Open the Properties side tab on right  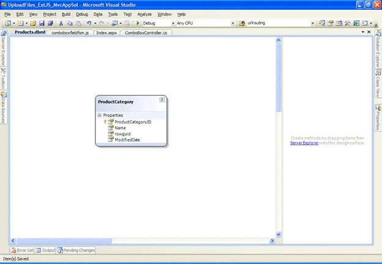378,117
